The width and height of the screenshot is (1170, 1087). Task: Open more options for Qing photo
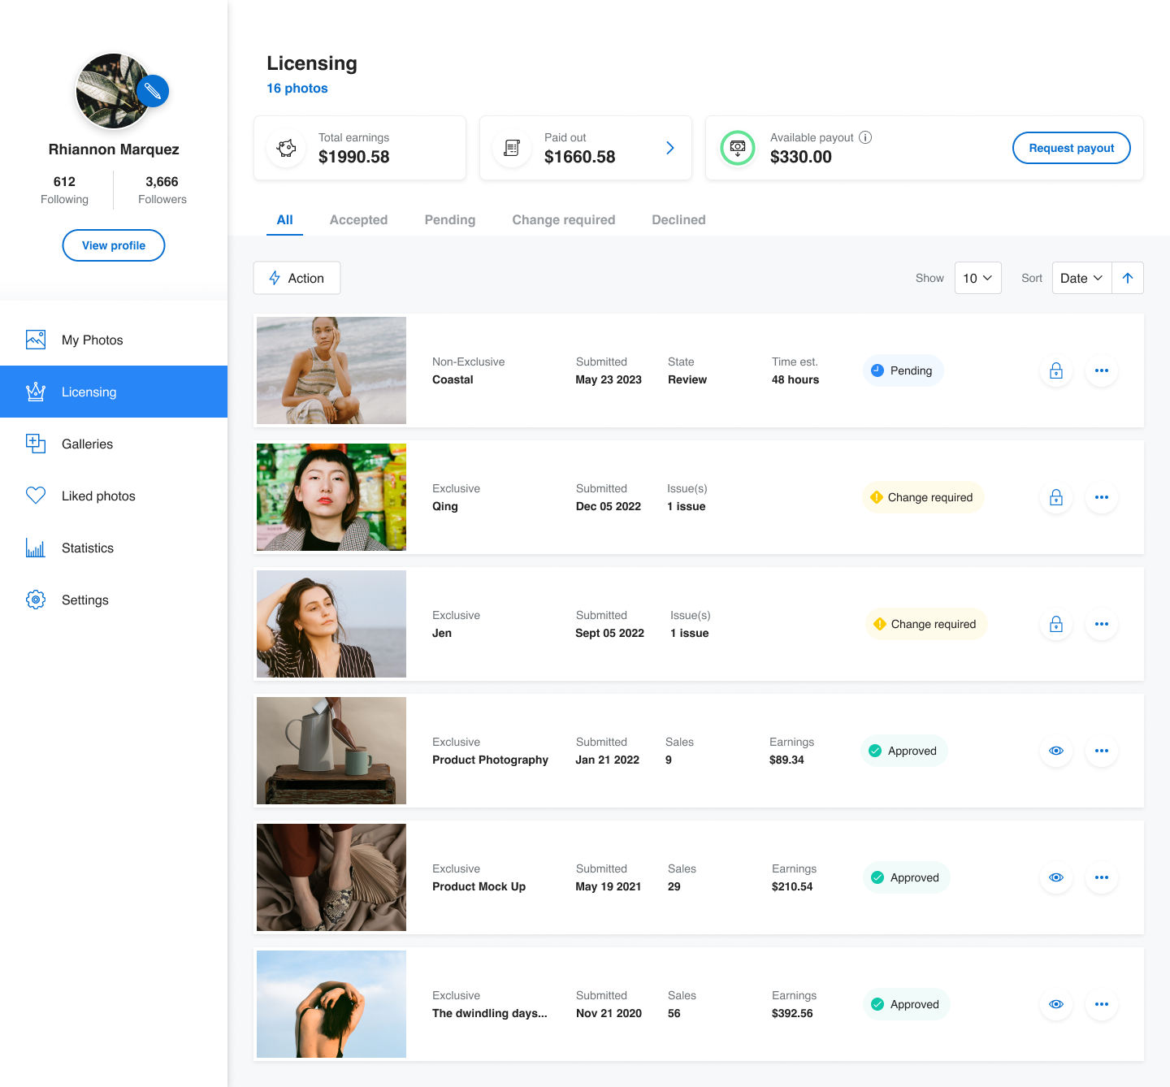tap(1102, 497)
